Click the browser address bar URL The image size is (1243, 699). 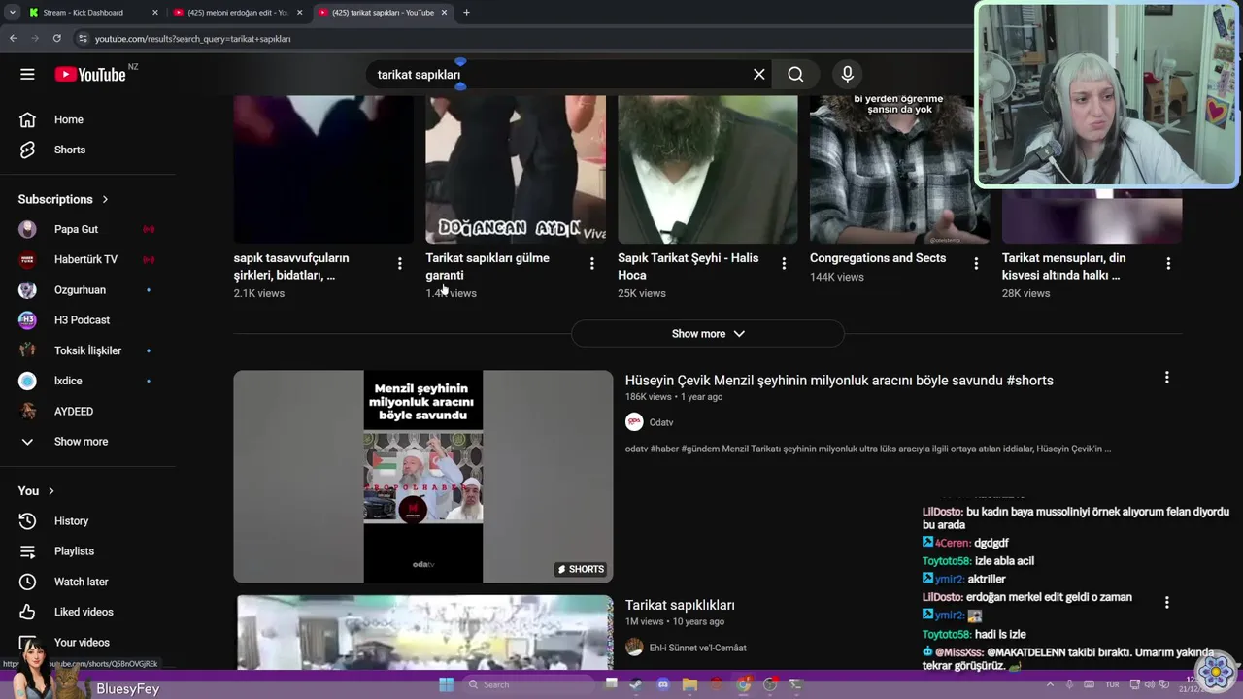pos(192,39)
